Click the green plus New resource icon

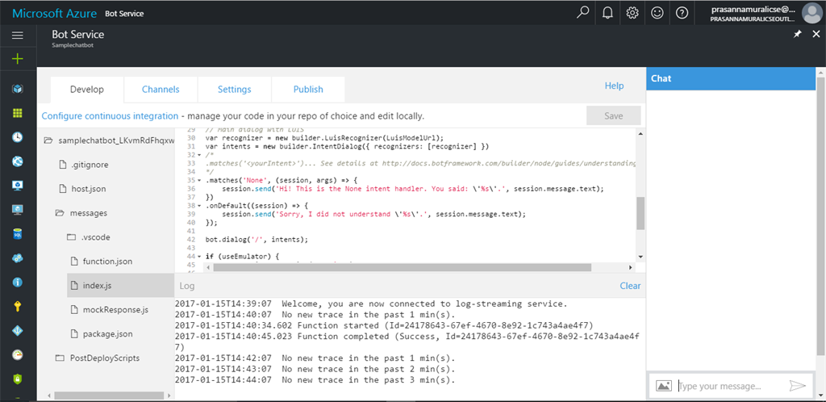pyautogui.click(x=18, y=58)
